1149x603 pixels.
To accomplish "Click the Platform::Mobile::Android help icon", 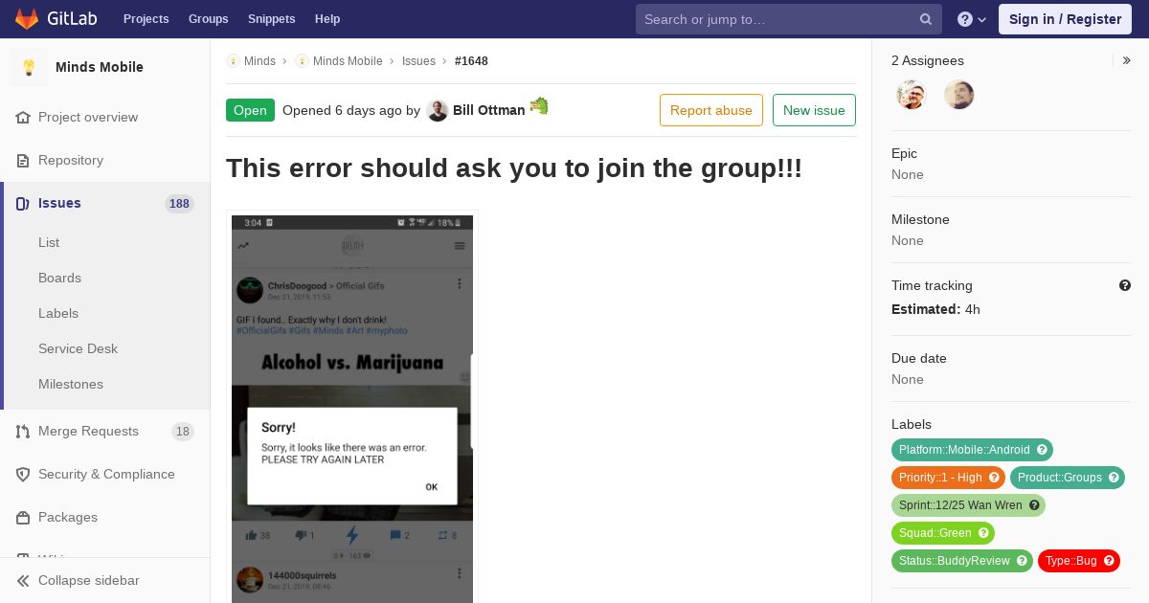I will tap(1042, 450).
